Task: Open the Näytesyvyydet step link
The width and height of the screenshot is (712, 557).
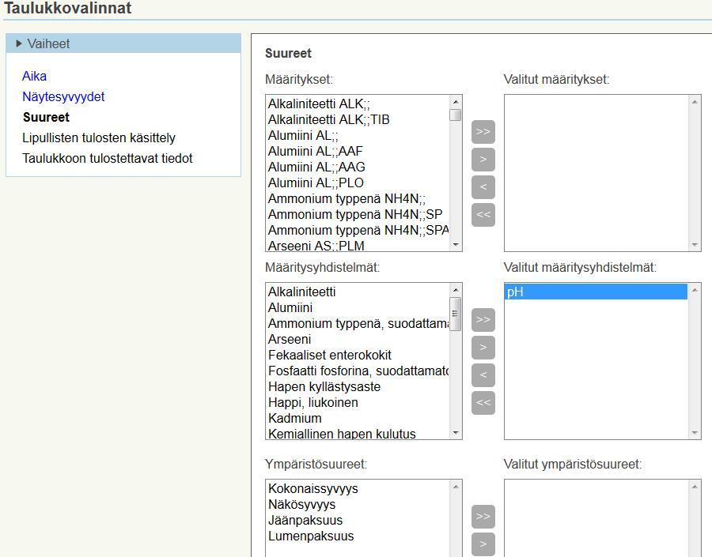Action: pyautogui.click(x=63, y=96)
